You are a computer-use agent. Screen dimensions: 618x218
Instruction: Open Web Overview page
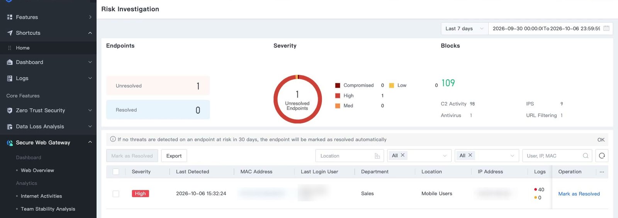[37, 170]
